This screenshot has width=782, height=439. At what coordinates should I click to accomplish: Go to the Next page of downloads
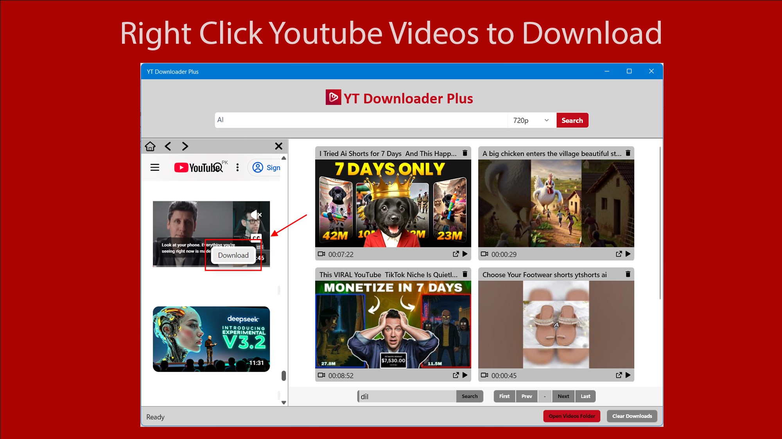[x=563, y=396]
